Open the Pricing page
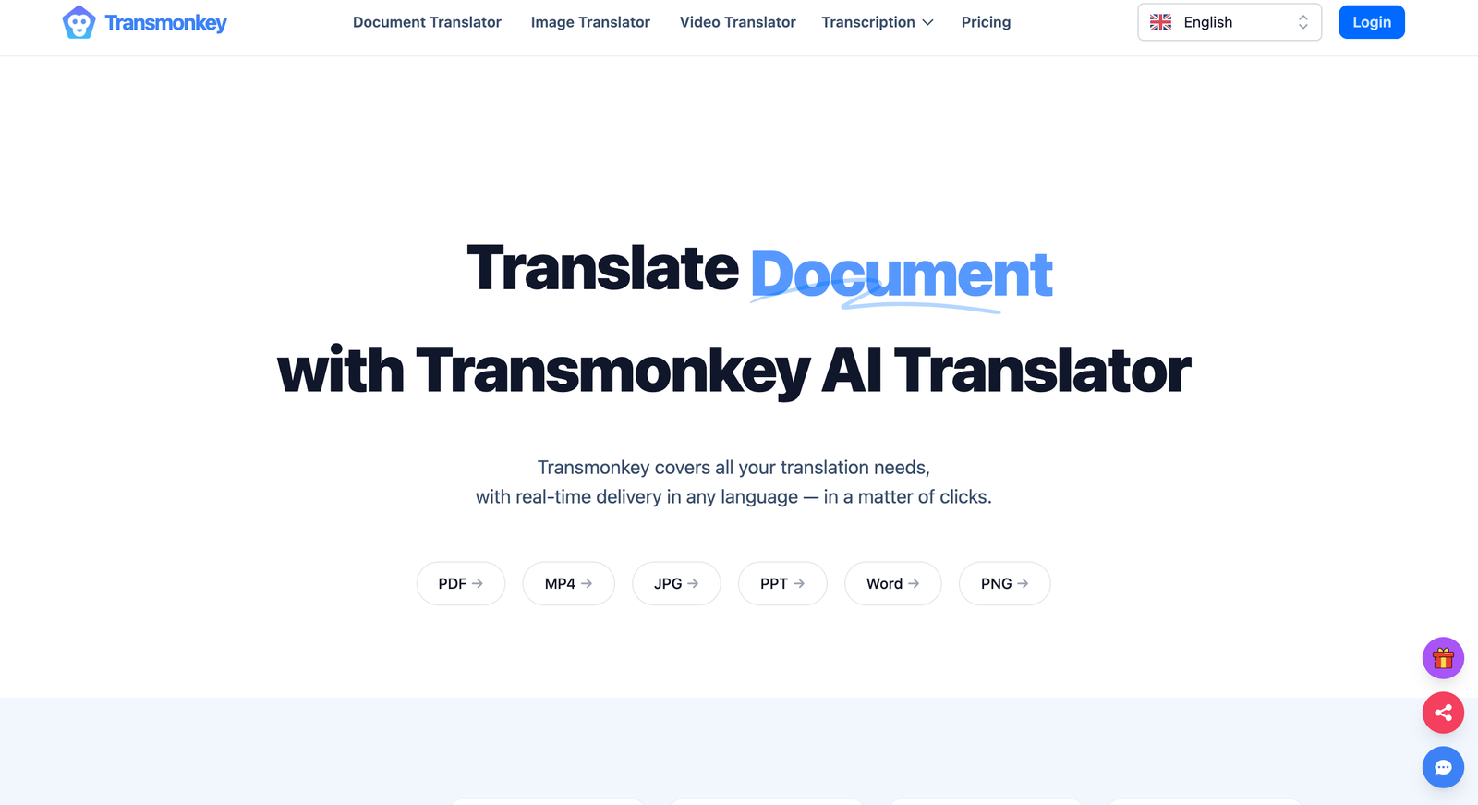1478x805 pixels. pos(986,22)
